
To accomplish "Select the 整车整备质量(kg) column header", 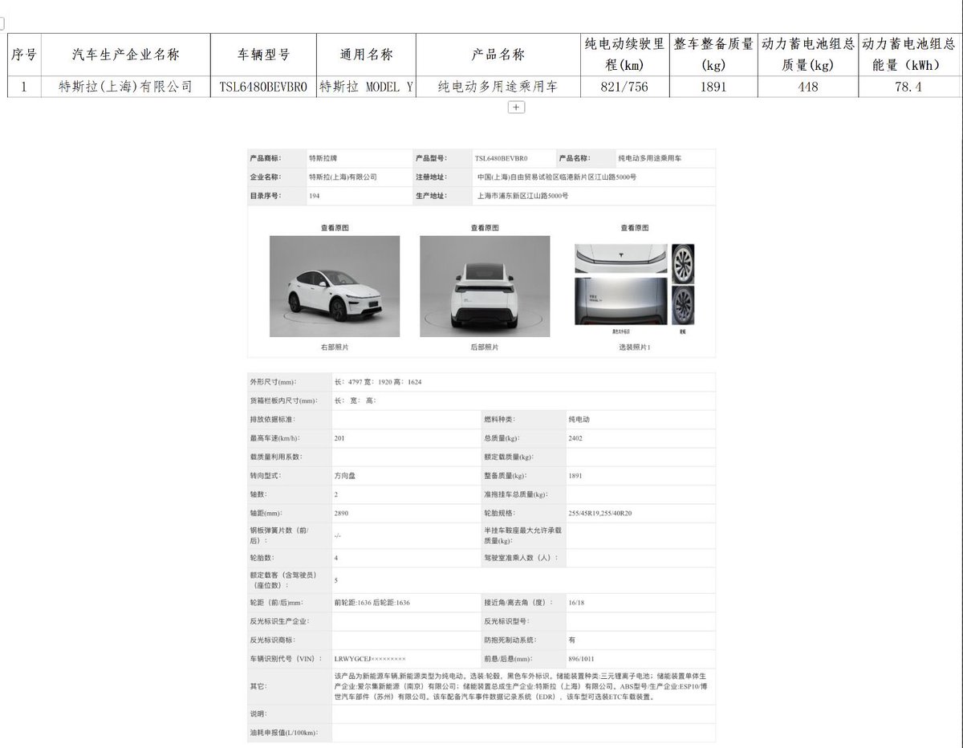I will (713, 55).
